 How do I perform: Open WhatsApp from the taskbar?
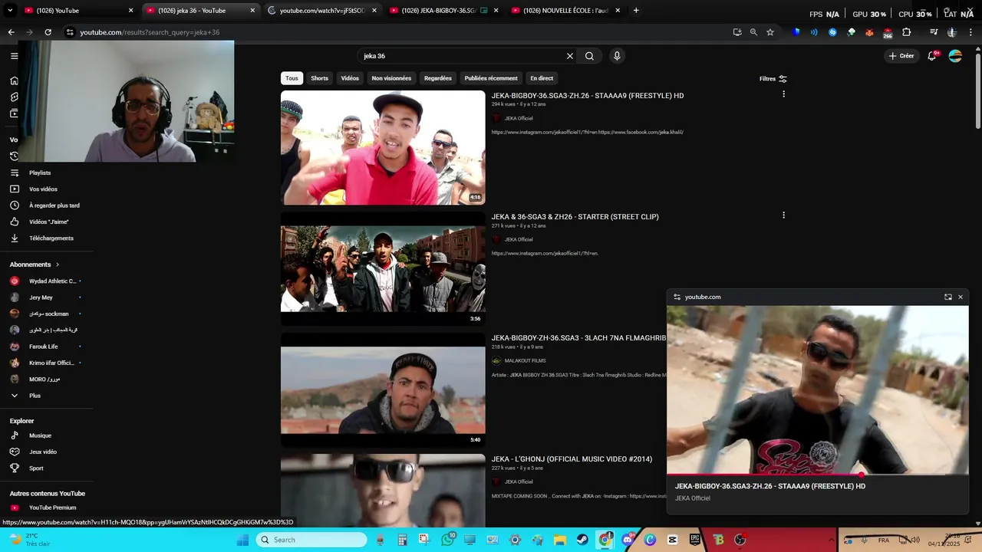(447, 540)
